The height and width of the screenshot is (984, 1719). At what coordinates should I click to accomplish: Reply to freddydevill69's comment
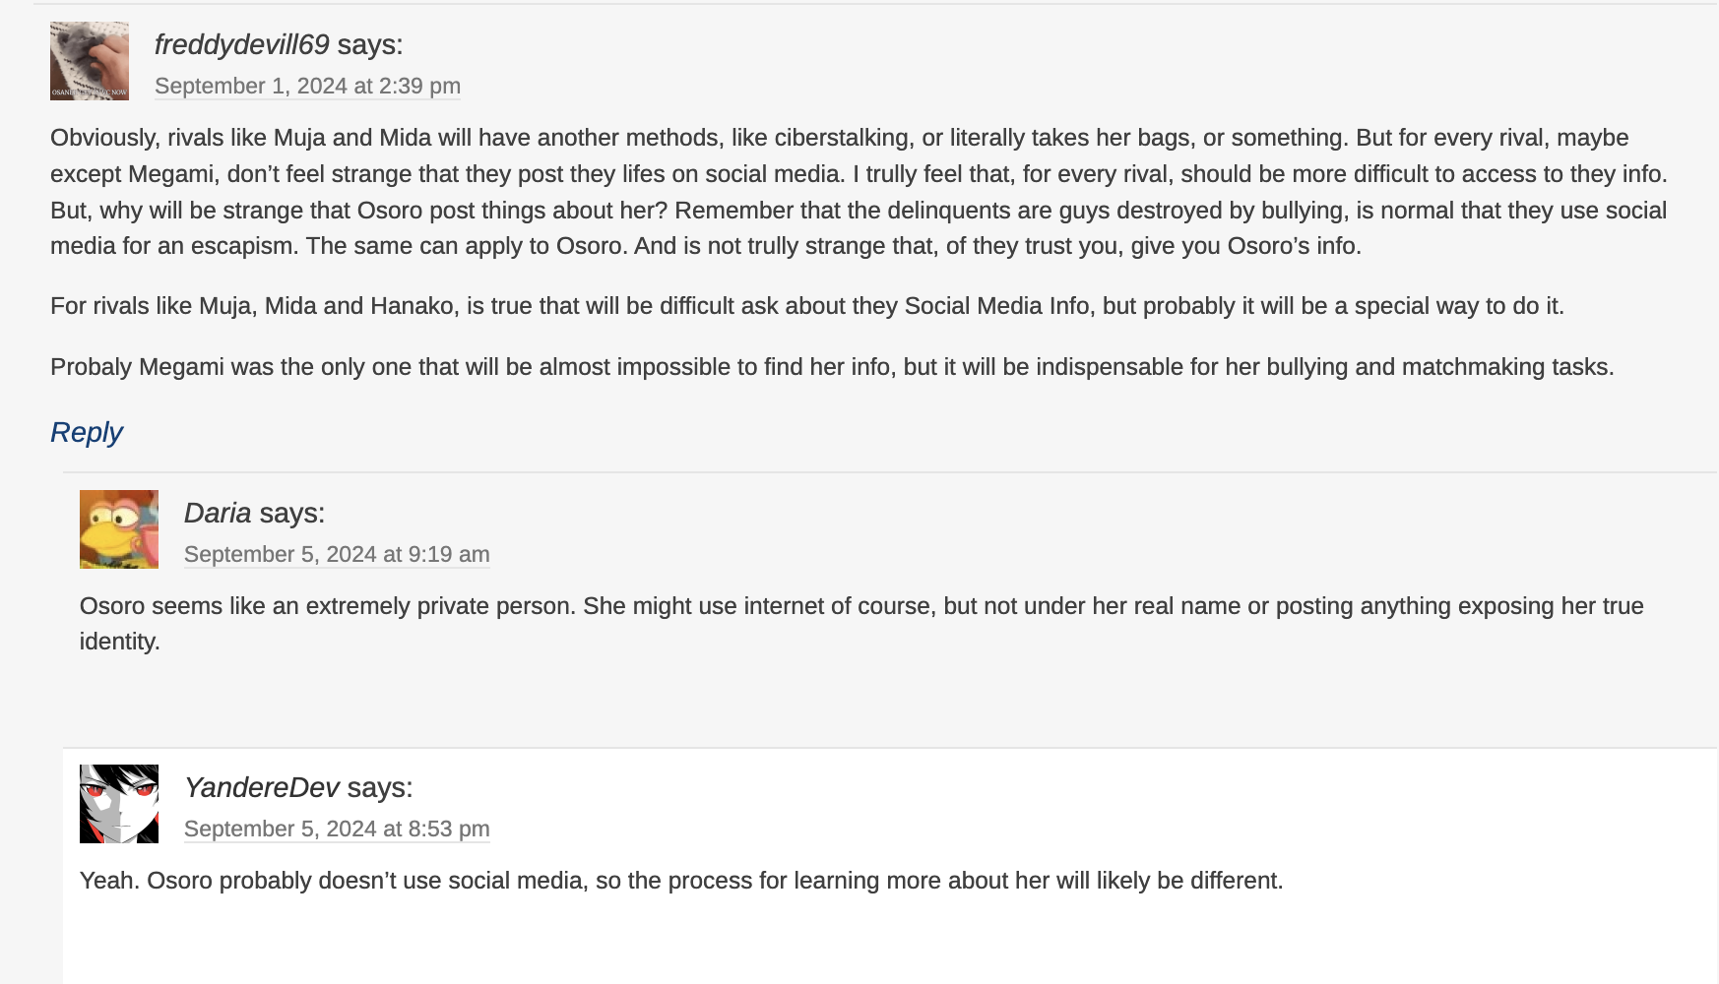click(x=87, y=433)
